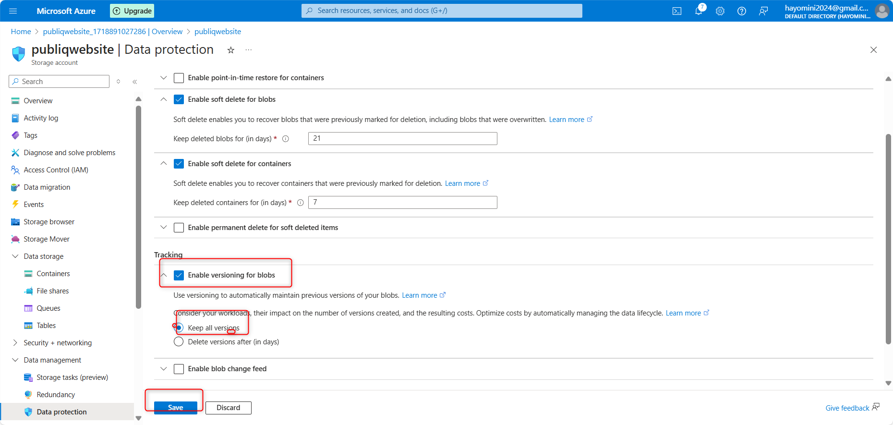The height and width of the screenshot is (425, 893).
Task: Go to Access Control (IAM)
Action: (56, 170)
